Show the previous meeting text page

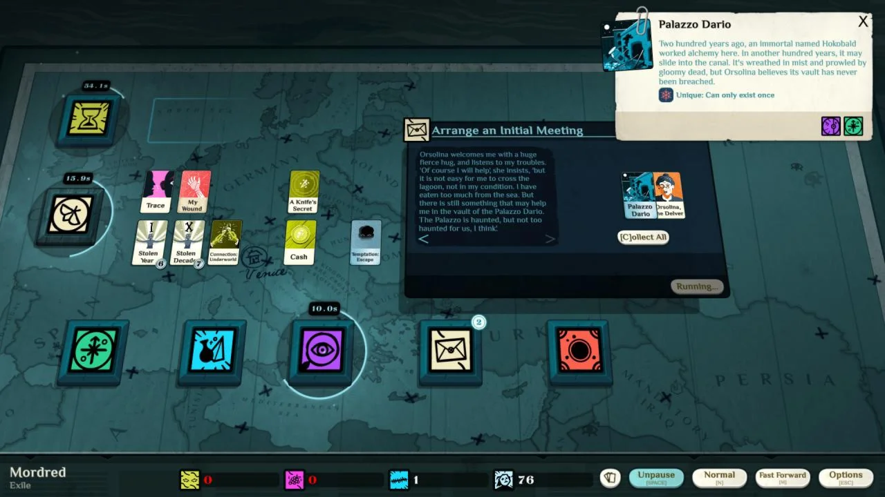point(424,239)
